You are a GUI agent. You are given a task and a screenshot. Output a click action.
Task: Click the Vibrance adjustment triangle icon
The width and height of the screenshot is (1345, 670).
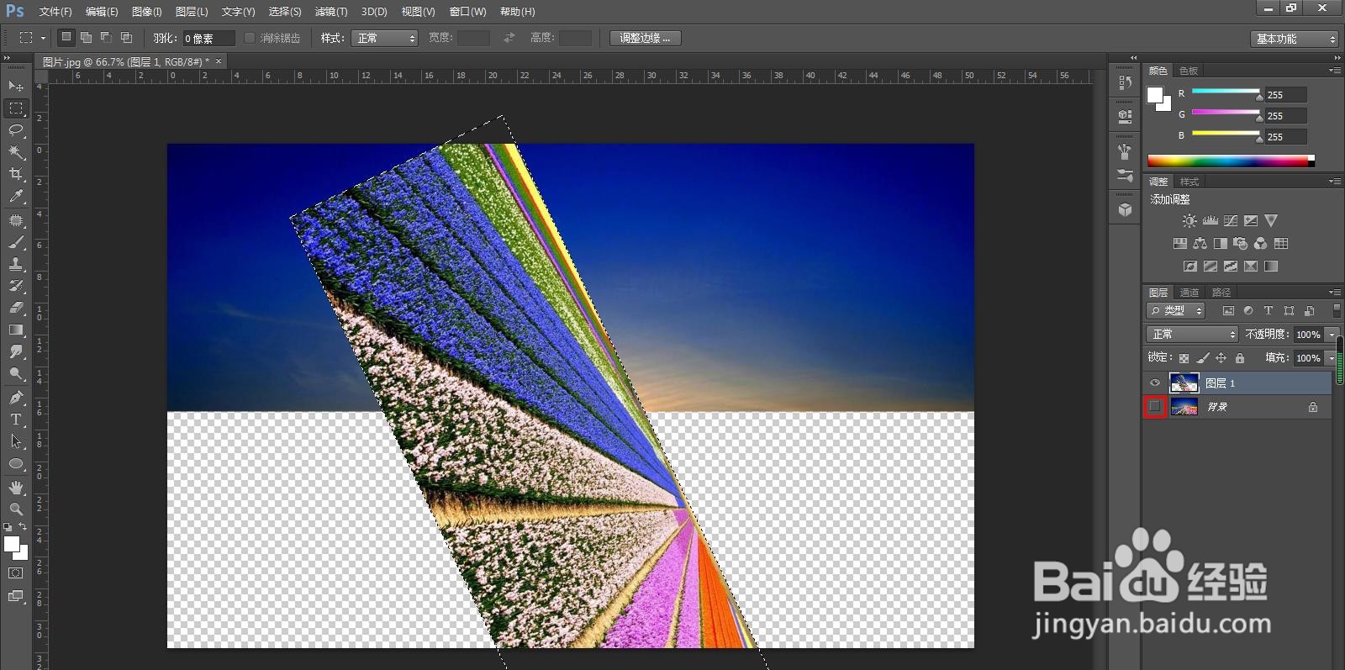point(1271,221)
